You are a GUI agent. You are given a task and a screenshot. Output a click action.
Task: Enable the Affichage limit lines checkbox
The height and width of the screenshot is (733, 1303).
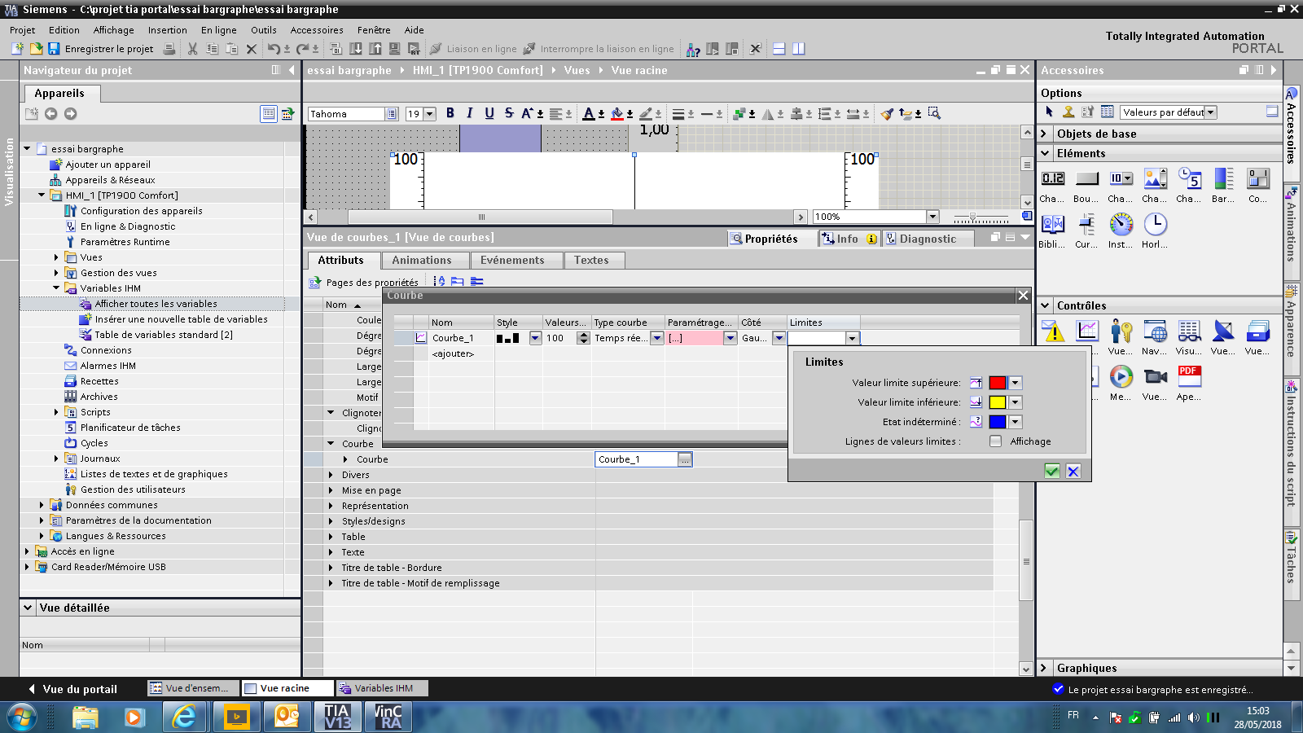[995, 441]
